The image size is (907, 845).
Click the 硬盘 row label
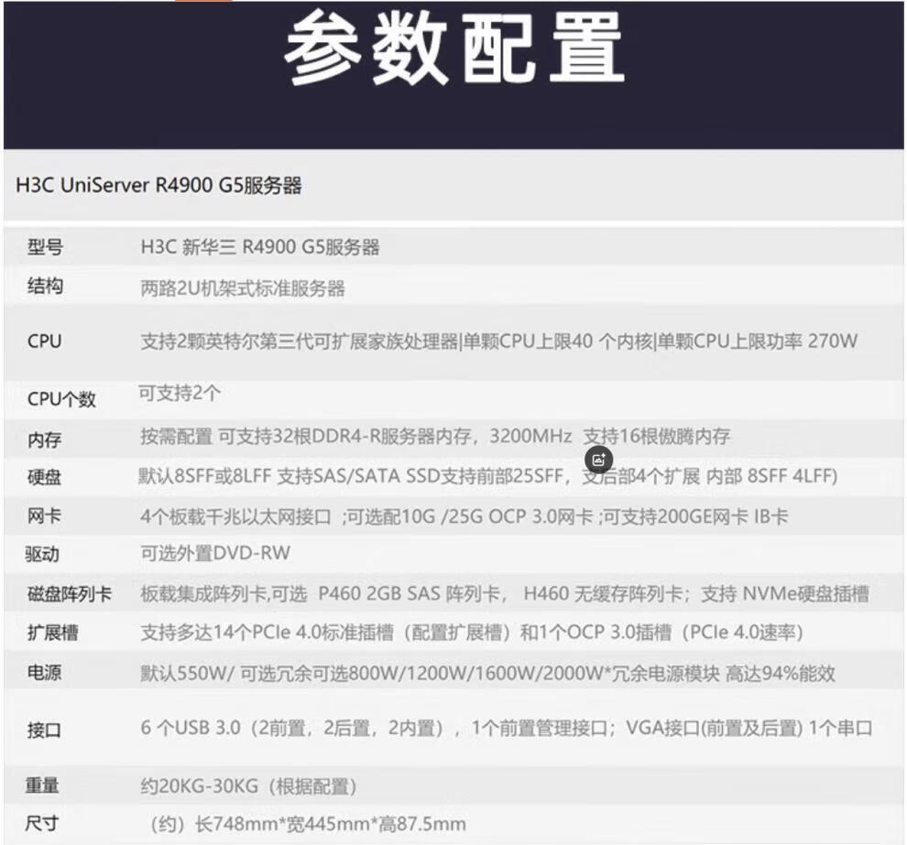coord(45,477)
